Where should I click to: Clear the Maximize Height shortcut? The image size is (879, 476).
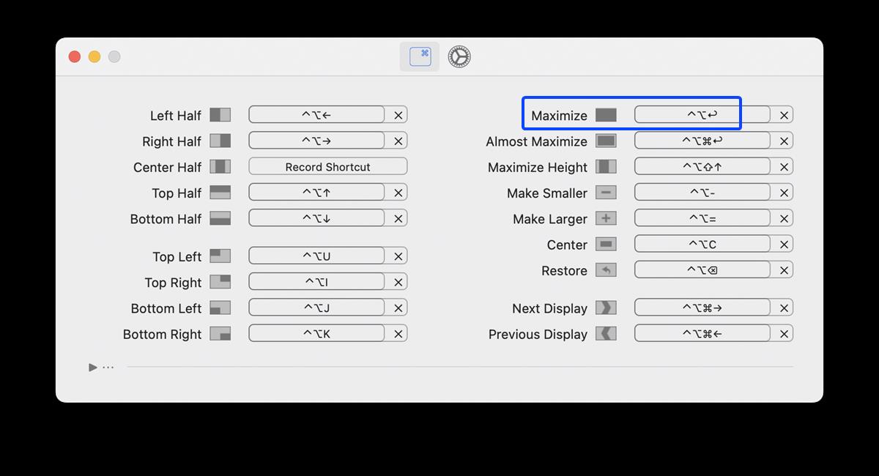pos(784,167)
